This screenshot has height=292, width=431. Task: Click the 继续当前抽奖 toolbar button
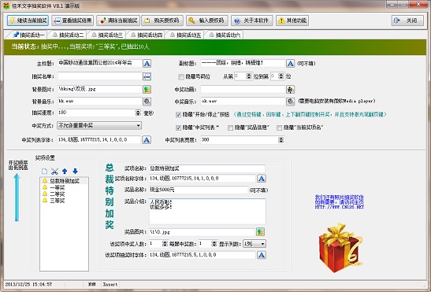pos(28,20)
